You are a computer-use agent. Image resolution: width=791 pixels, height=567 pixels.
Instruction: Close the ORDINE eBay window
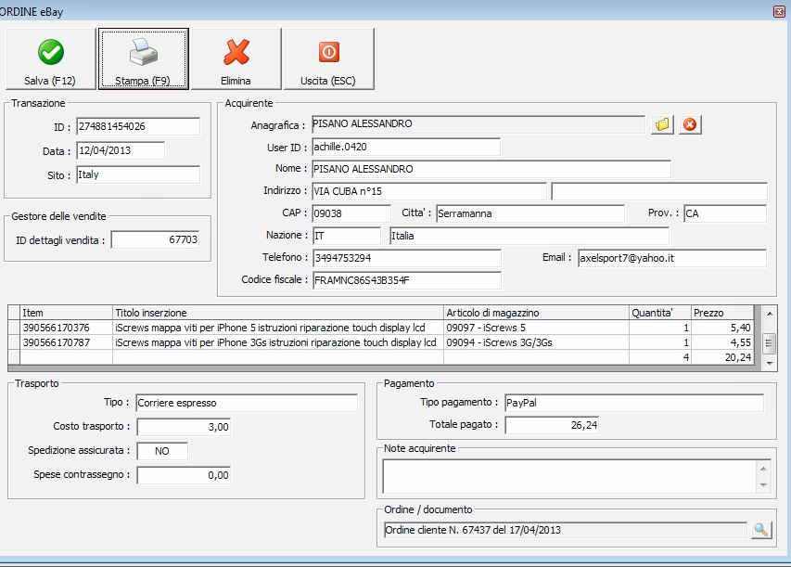click(x=779, y=11)
